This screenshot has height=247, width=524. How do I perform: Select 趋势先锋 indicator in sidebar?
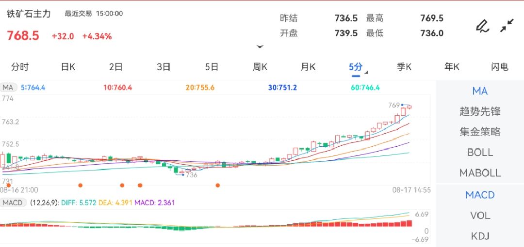480,111
